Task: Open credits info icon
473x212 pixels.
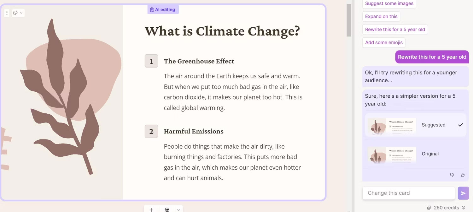Action: [463, 208]
